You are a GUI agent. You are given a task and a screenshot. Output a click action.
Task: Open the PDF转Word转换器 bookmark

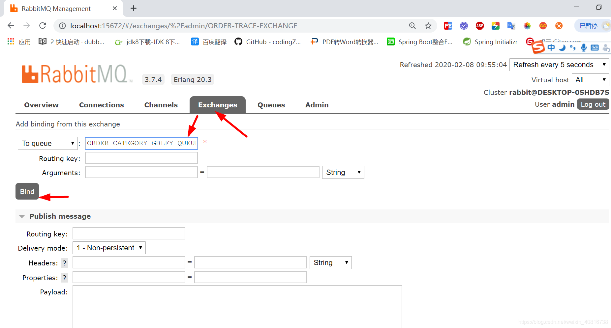click(345, 42)
